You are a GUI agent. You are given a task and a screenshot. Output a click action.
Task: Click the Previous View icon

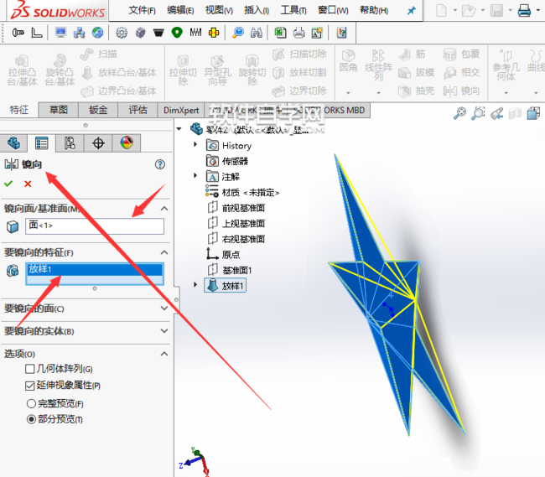click(x=497, y=113)
